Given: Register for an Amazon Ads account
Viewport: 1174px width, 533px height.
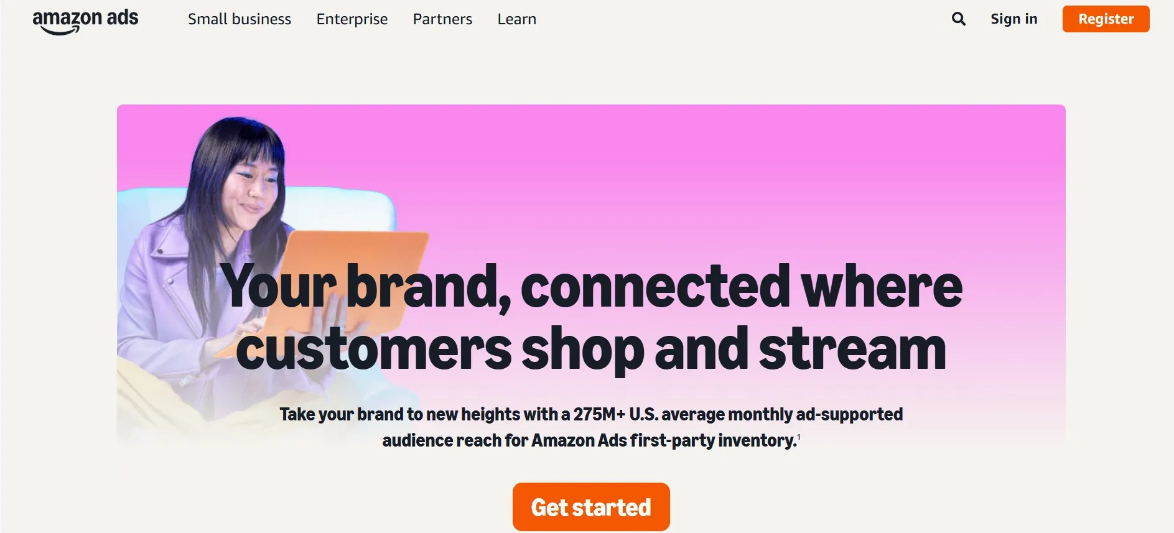Looking at the screenshot, I should 1106,19.
